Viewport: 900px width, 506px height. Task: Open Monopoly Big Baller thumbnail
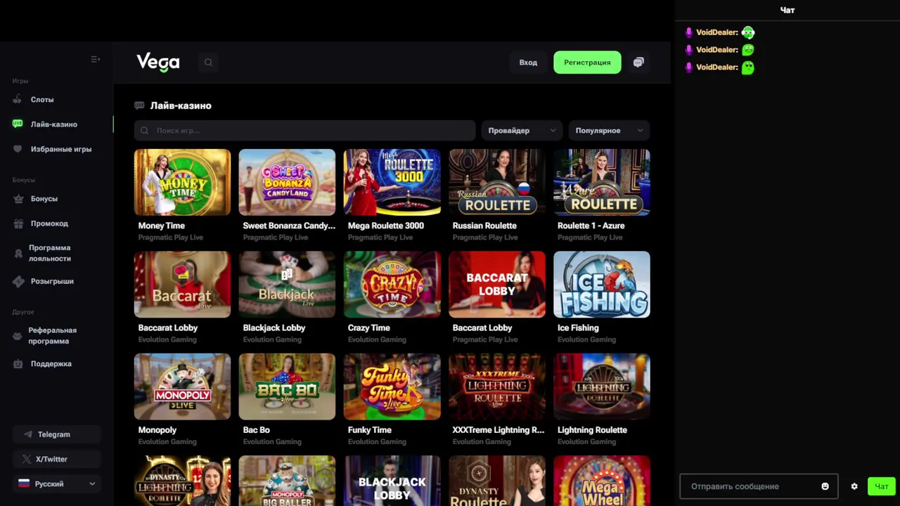(287, 481)
